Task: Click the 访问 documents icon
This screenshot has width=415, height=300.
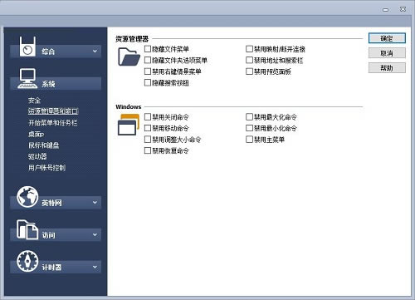Action: pyautogui.click(x=27, y=229)
